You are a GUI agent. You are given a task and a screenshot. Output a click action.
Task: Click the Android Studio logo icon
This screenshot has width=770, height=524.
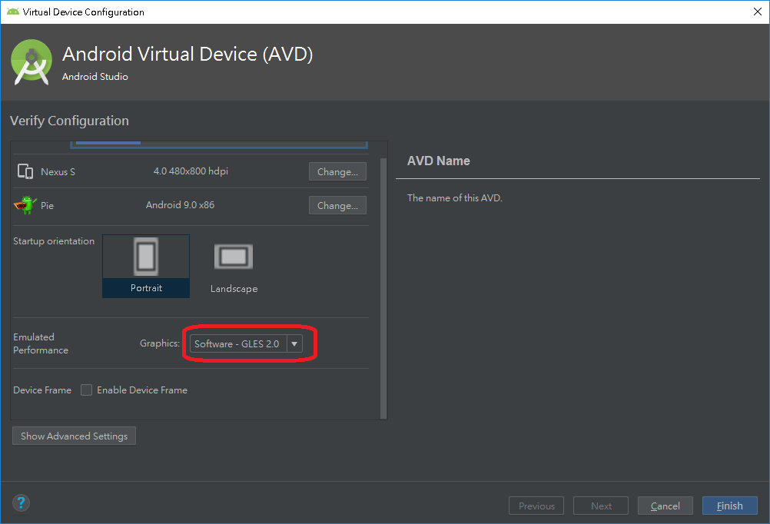[x=32, y=62]
